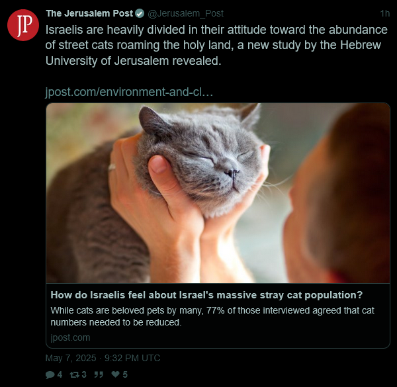Click the reply speech bubble icon
The width and height of the screenshot is (397, 387).
[x=50, y=374]
